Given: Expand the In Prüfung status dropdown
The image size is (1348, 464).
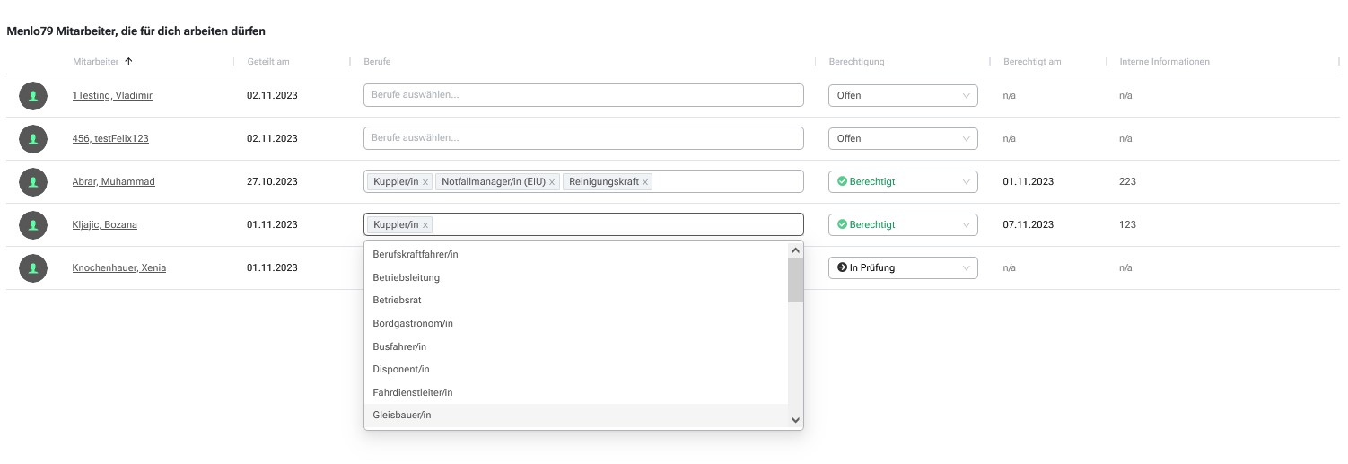Looking at the screenshot, I should pyautogui.click(x=903, y=267).
